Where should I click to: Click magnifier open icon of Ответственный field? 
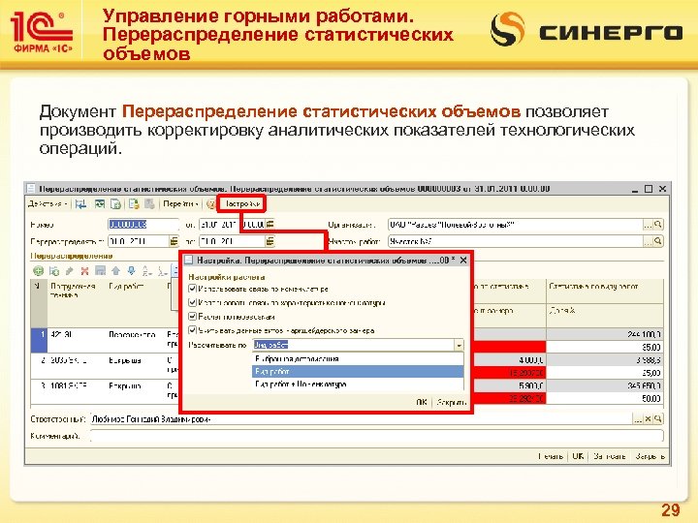pyautogui.click(x=658, y=419)
